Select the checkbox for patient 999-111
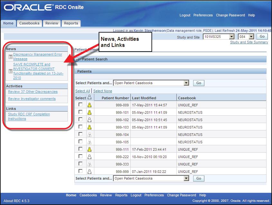The height and width of the screenshot is (205, 272). coord(80,149)
